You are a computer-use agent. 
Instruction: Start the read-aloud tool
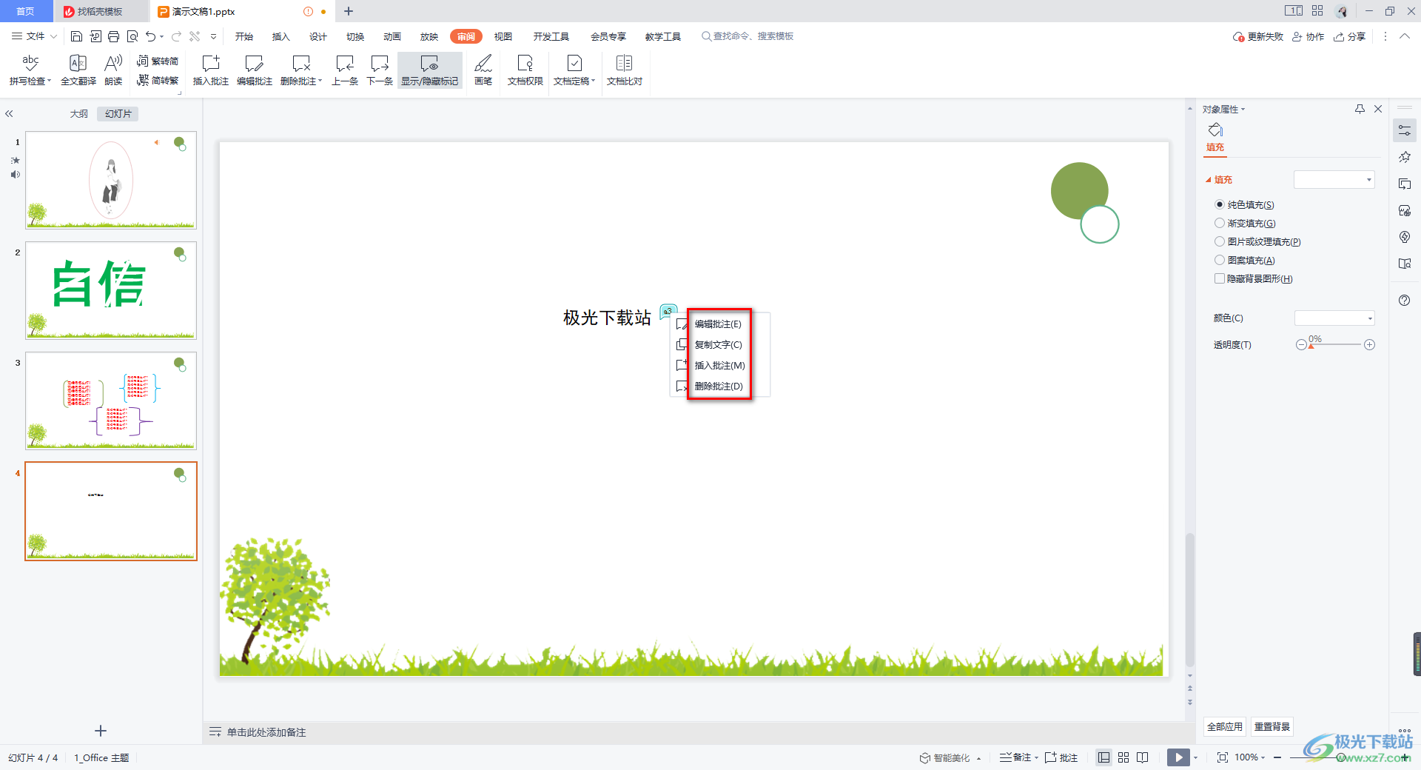pos(113,70)
